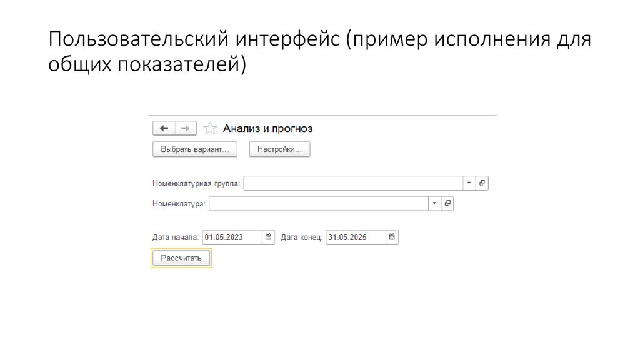The height and width of the screenshot is (359, 640).
Task: Click the Номенклатурная группа label
Action: pyautogui.click(x=196, y=183)
